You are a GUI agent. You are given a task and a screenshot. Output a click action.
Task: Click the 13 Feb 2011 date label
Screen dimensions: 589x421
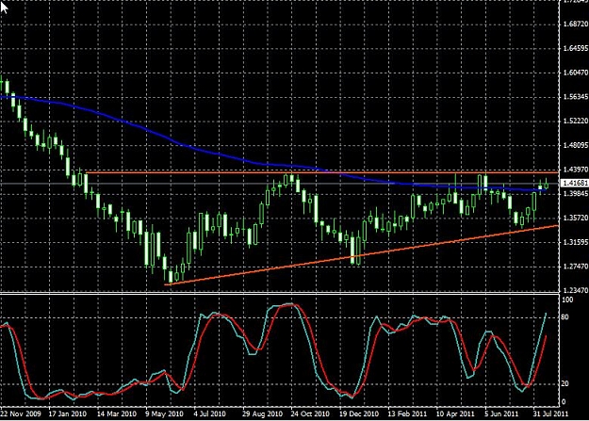click(407, 413)
